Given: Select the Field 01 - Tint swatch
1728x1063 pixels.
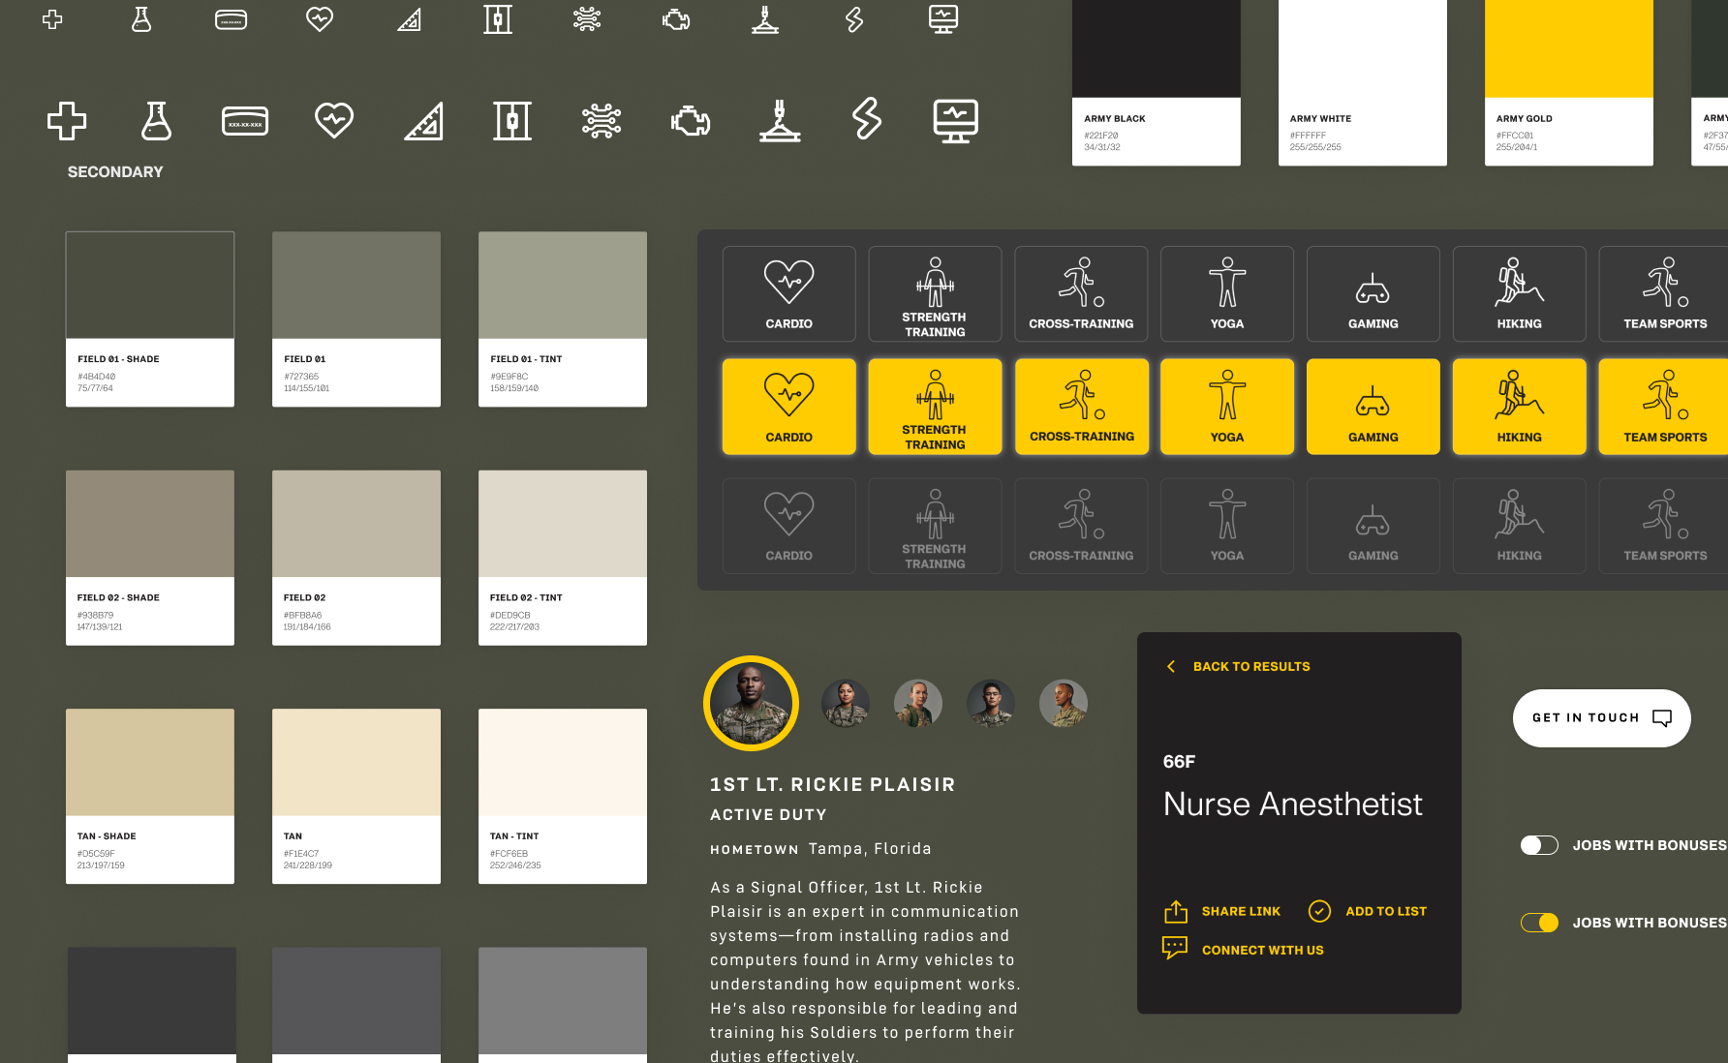Looking at the screenshot, I should point(563,319).
